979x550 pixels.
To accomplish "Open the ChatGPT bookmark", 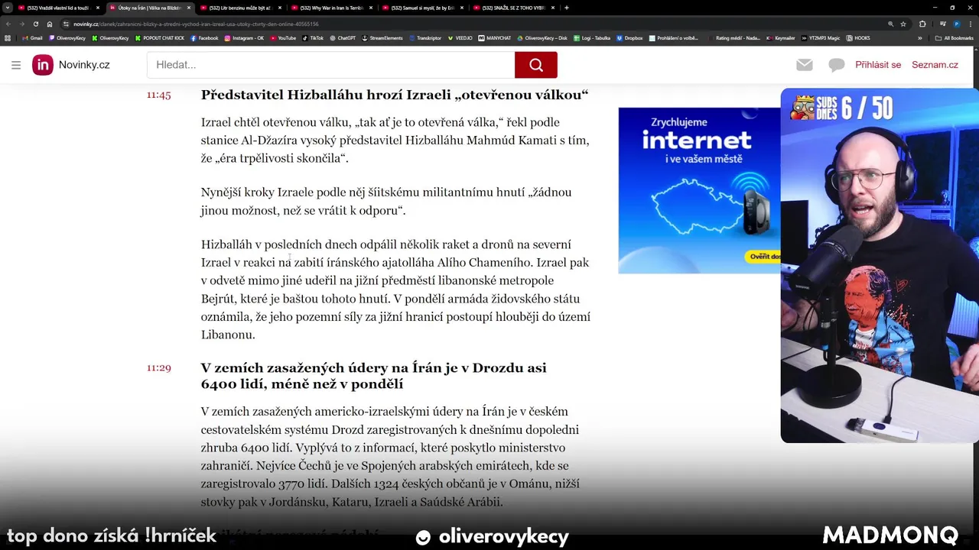I will [x=343, y=37].
